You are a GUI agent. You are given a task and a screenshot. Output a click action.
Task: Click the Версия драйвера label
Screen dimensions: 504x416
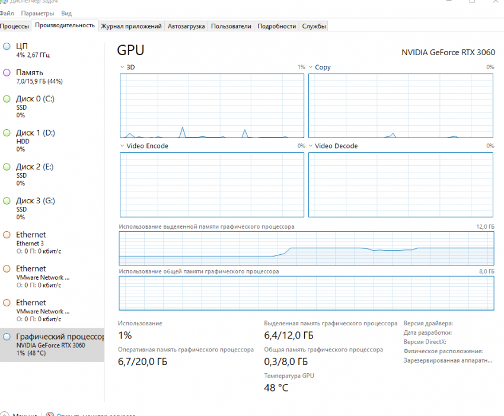pos(428,324)
